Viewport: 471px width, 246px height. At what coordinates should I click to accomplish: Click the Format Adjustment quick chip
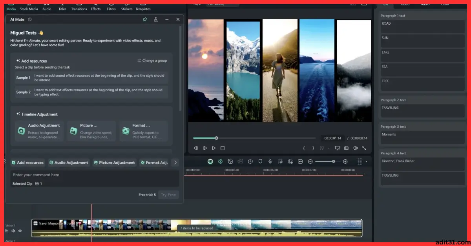(154, 163)
